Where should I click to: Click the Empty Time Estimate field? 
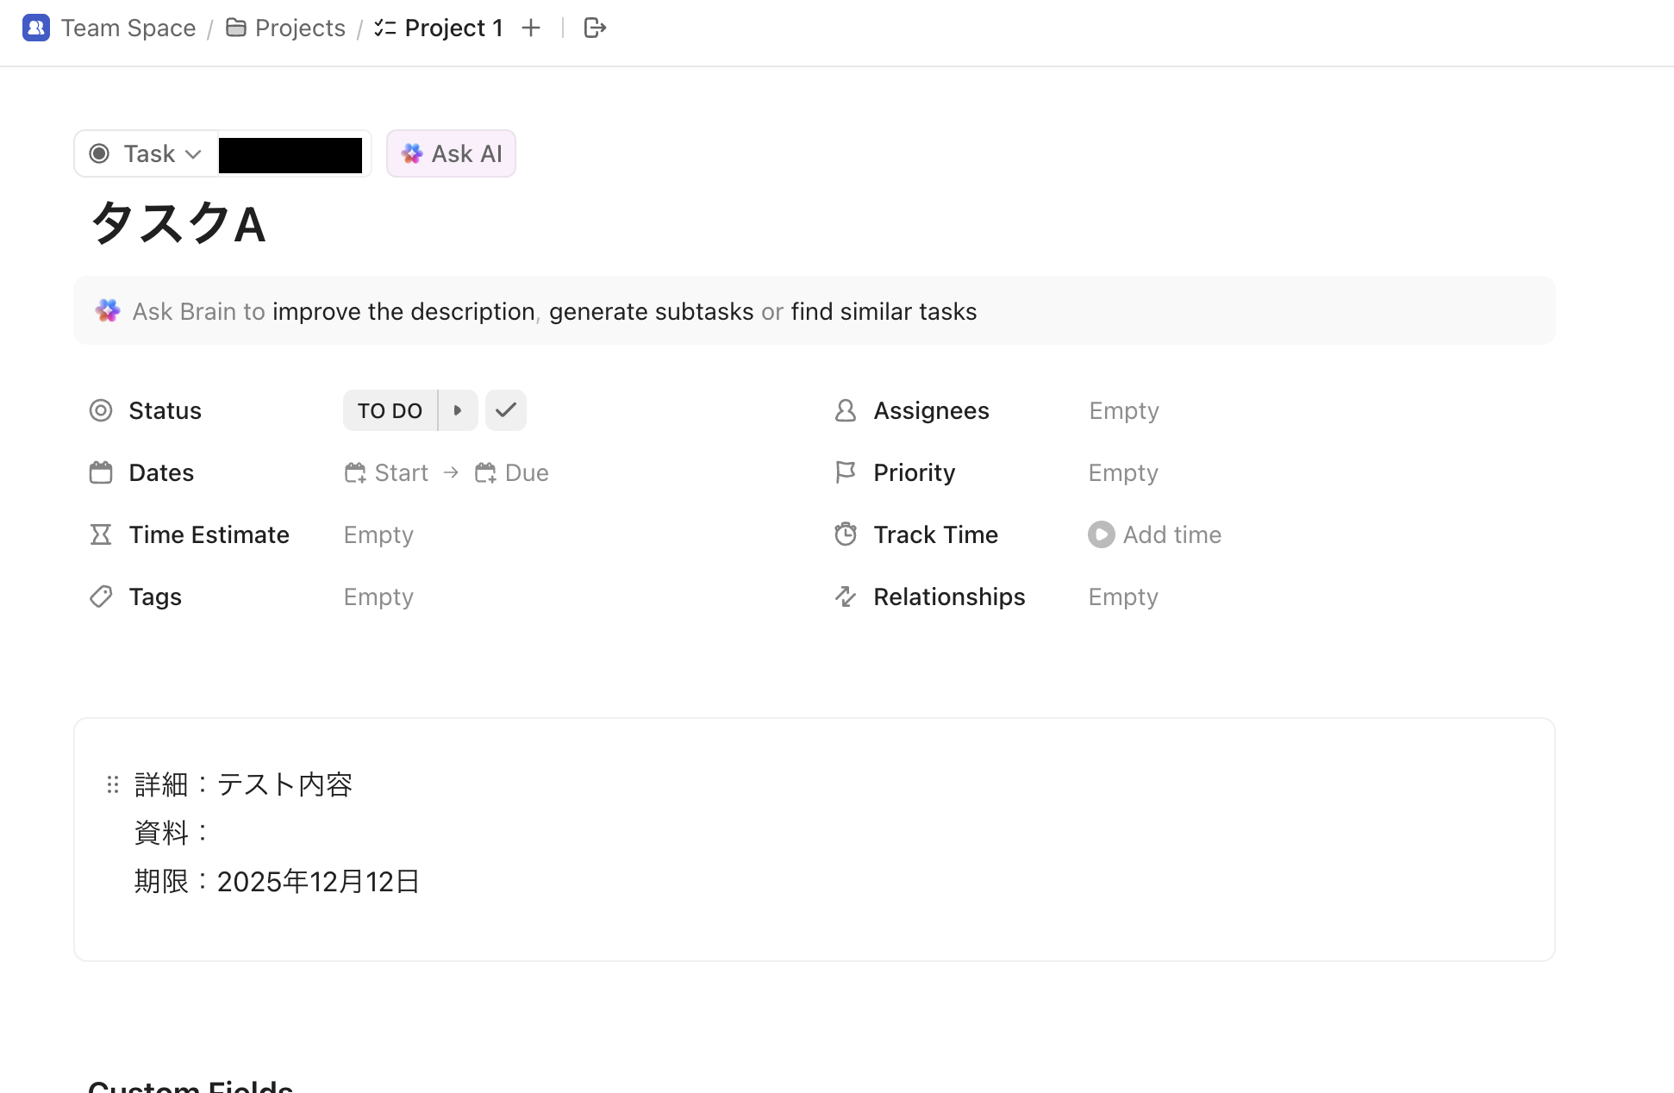[x=378, y=534]
